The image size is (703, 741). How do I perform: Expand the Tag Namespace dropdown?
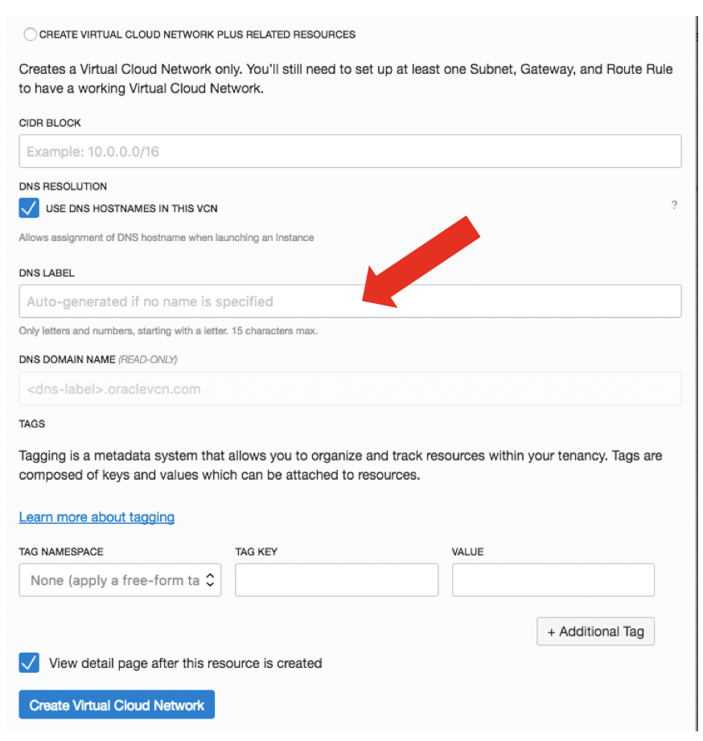pyautogui.click(x=120, y=579)
